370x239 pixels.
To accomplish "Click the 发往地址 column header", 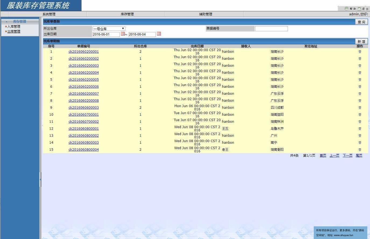I will coord(311,46).
